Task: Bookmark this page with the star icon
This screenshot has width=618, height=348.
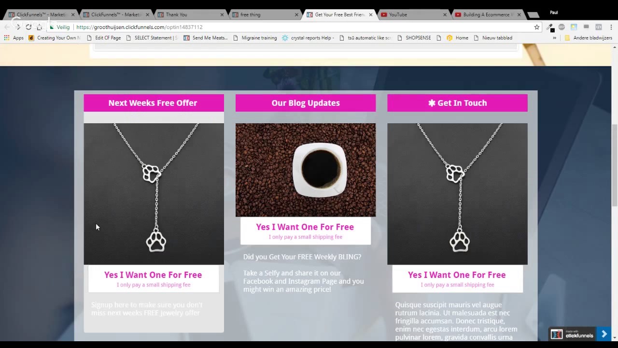Action: tap(536, 27)
